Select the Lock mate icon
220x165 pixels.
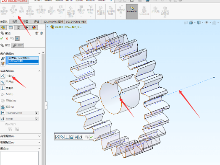(x=3, y=107)
